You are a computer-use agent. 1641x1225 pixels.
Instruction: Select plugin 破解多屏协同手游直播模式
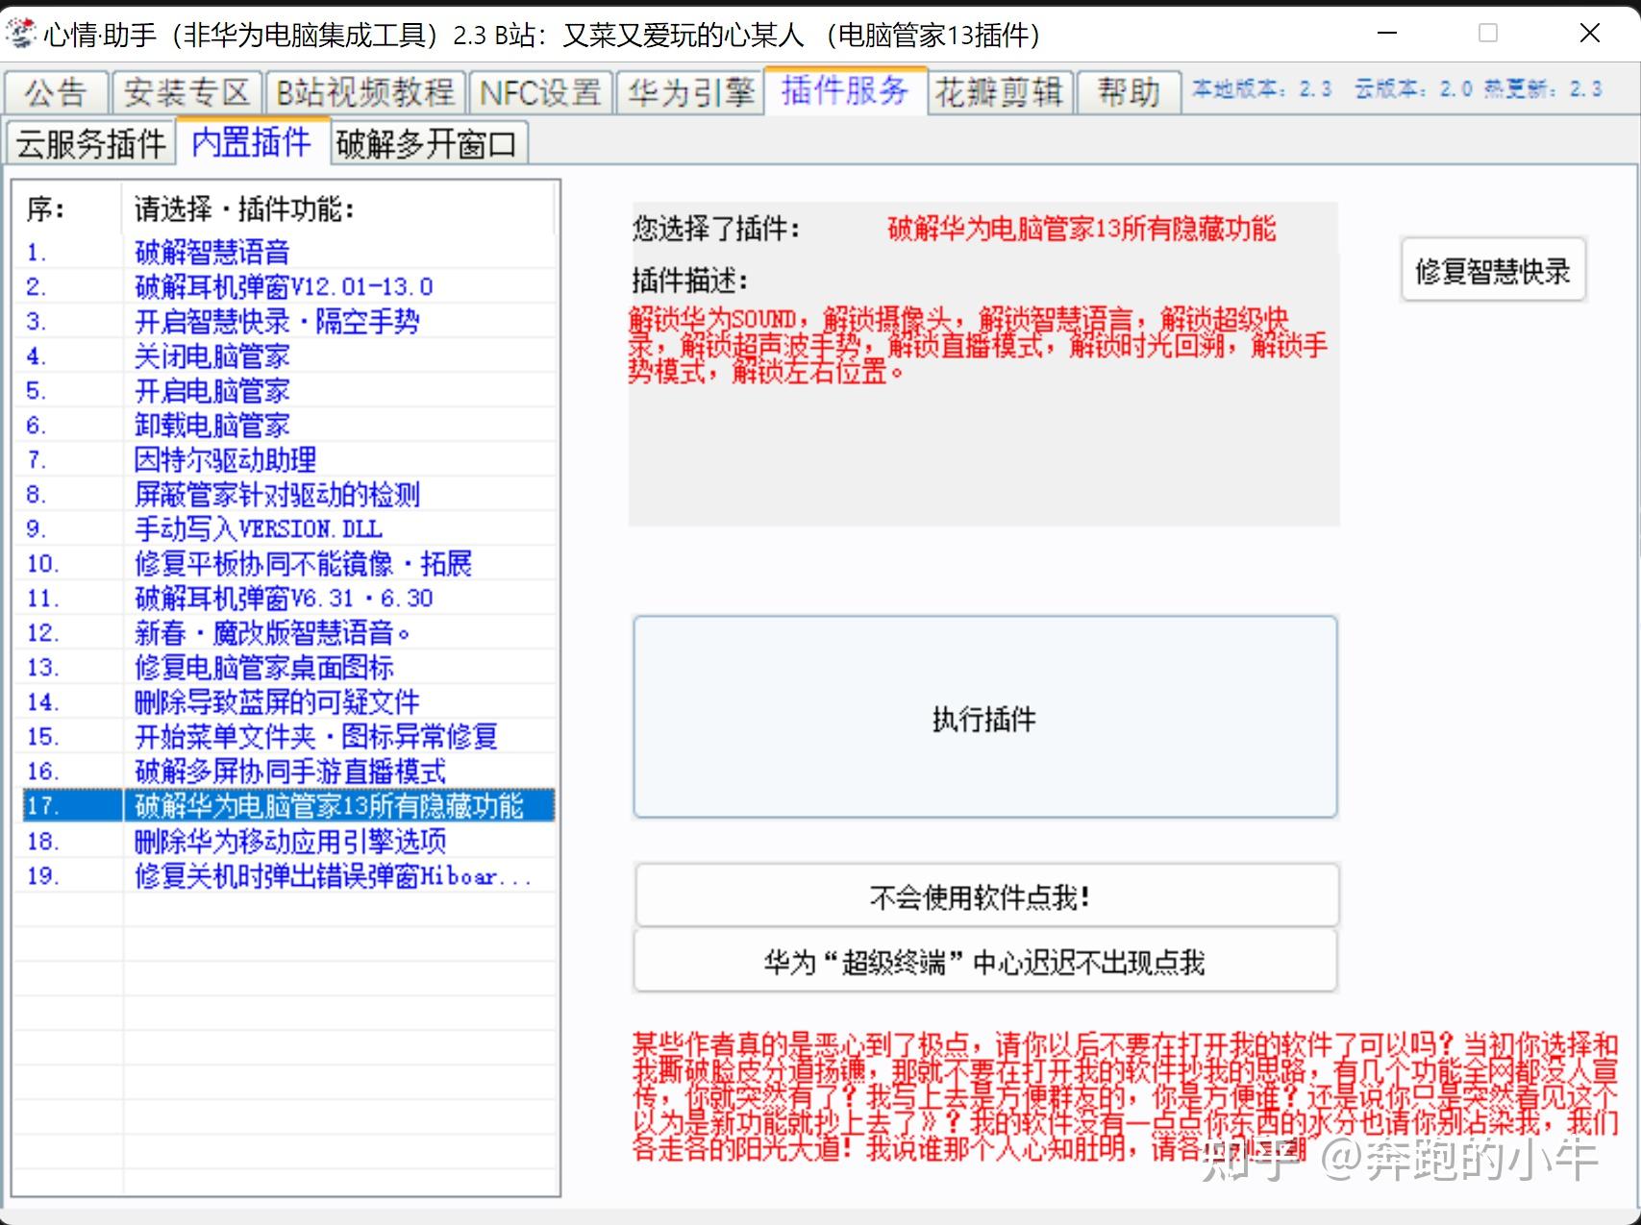[x=289, y=772]
